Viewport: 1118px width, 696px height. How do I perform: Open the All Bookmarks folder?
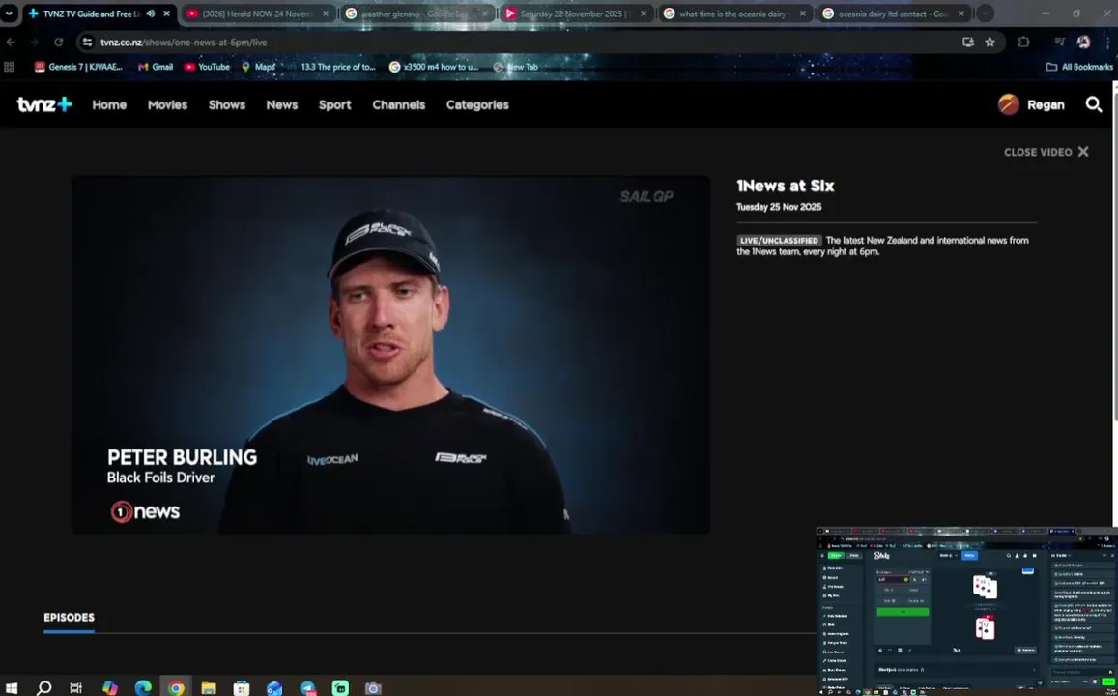[x=1079, y=67]
